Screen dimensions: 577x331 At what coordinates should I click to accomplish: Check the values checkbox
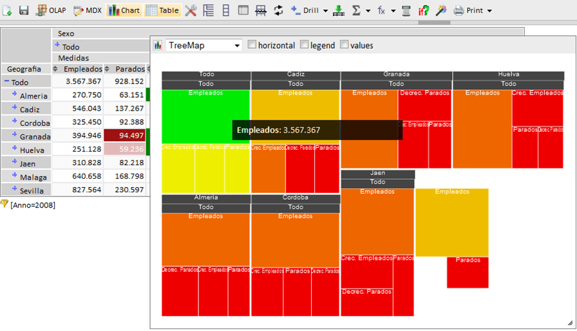345,45
